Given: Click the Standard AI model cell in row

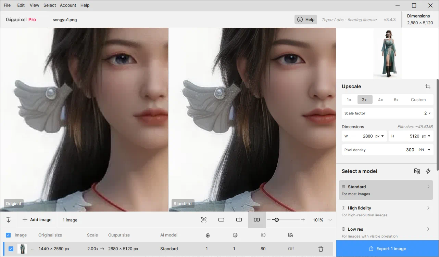Looking at the screenshot, I should point(169,249).
